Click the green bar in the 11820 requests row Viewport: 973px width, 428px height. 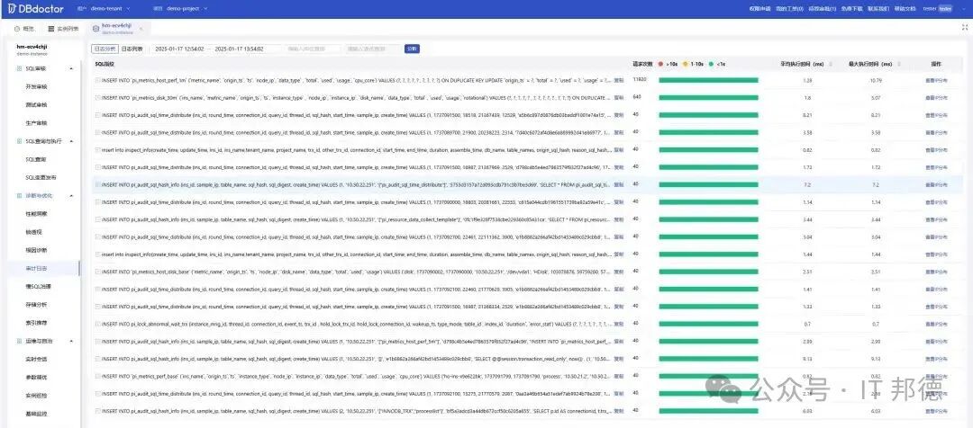[709, 80]
